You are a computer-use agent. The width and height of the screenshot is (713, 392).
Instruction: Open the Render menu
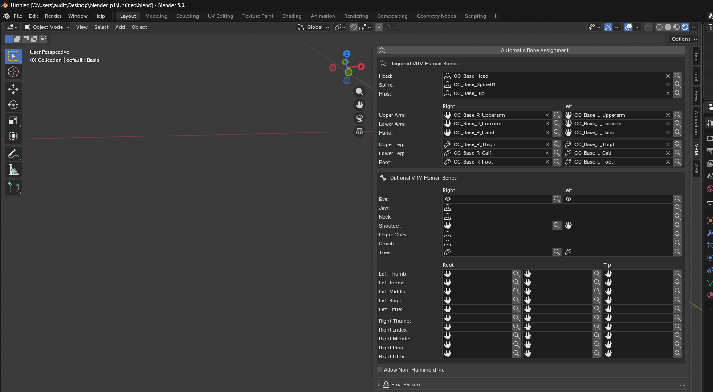click(53, 16)
